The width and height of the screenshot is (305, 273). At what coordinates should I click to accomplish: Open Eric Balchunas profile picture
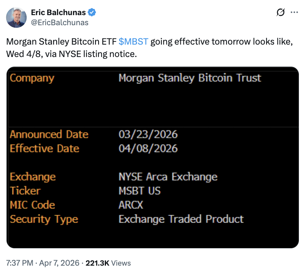point(16,18)
